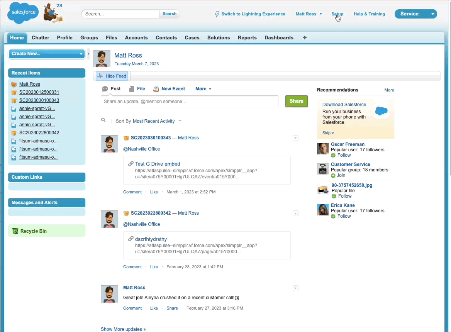This screenshot has height=332, width=451.
Task: Click link icon beside Test G Drive embed
Action: pyautogui.click(x=131, y=164)
